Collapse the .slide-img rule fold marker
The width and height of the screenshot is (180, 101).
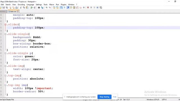tap(5, 66)
